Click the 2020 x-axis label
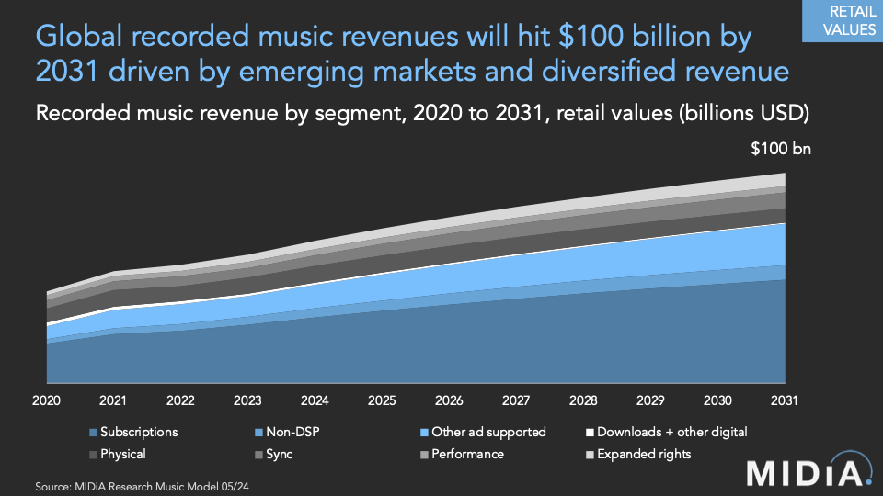Viewport: 883px width, 496px height. [x=46, y=400]
